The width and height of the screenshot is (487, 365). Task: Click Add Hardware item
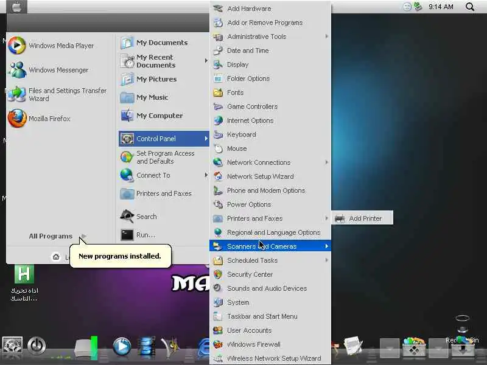[x=270, y=9]
